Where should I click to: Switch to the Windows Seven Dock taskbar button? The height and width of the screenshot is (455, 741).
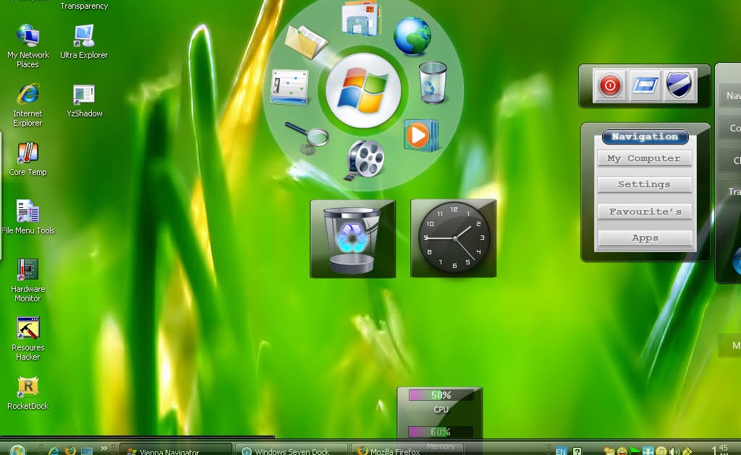[x=292, y=450]
